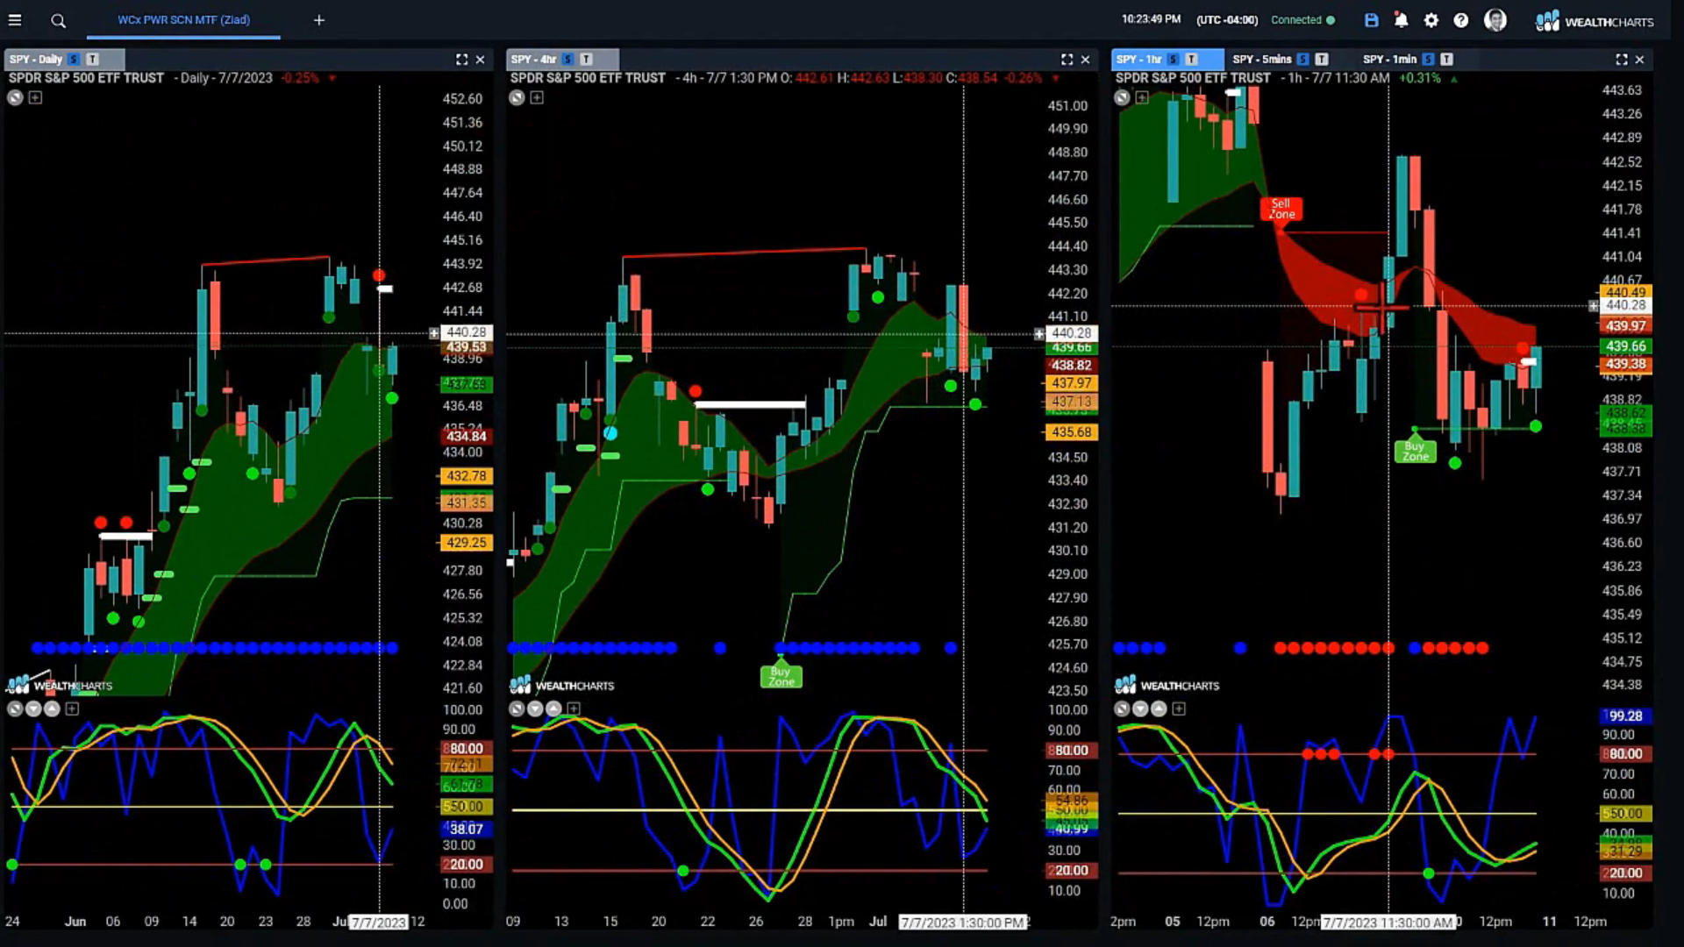Screen dimensions: 1684x947
Task: Click the WealthCharts logo in header
Action: [1595, 21]
